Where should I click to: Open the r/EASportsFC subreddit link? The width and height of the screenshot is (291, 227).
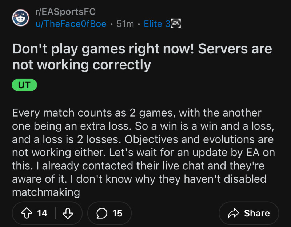click(65, 12)
